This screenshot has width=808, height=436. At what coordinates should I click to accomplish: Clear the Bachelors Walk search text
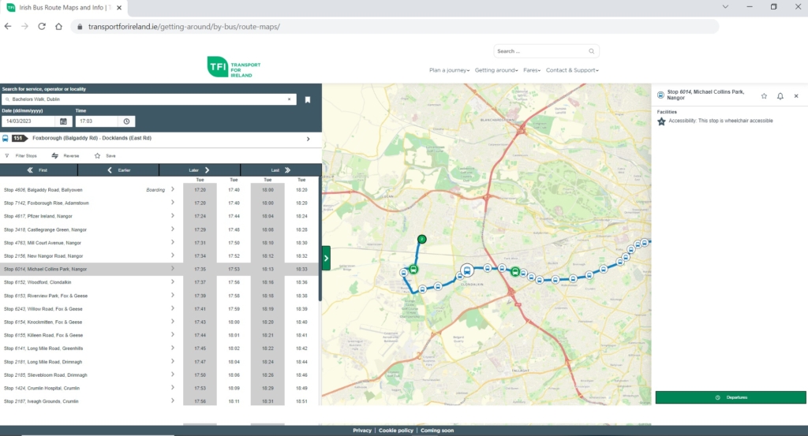click(289, 99)
